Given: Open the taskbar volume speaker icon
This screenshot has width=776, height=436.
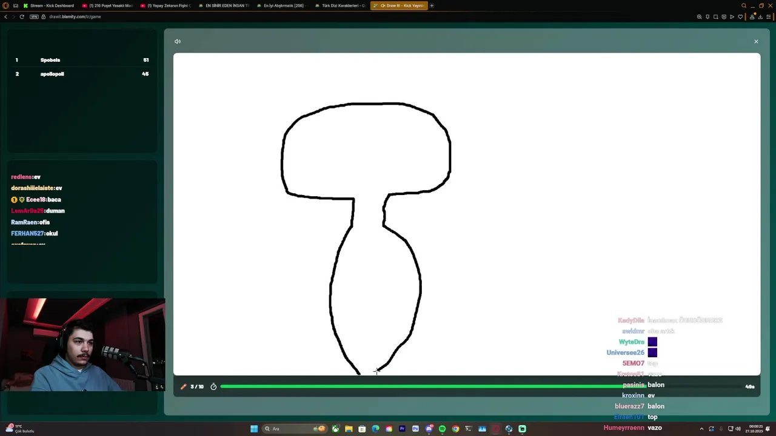Looking at the screenshot, I should click(x=738, y=429).
